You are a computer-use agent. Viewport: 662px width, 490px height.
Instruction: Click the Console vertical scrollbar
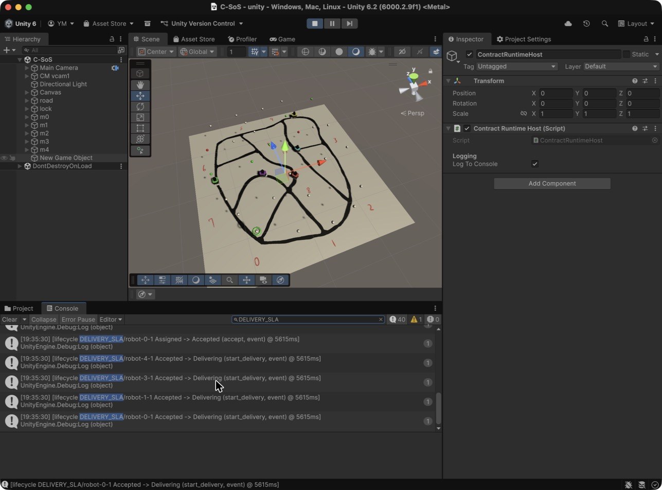[x=439, y=408]
